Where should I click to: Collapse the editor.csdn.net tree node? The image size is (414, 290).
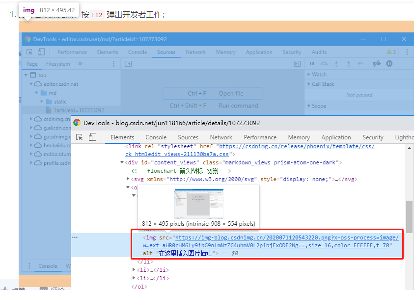point(31,84)
